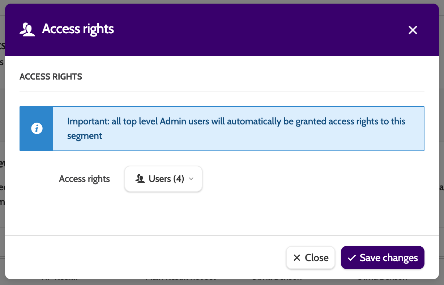Dismiss the dialog with the header X icon
This screenshot has width=444, height=285.
click(413, 30)
